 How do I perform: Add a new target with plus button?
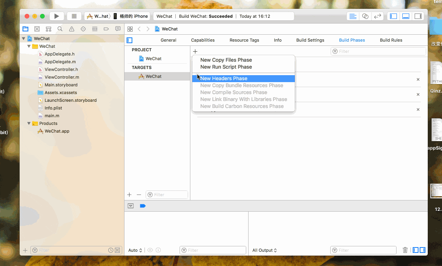tap(129, 195)
